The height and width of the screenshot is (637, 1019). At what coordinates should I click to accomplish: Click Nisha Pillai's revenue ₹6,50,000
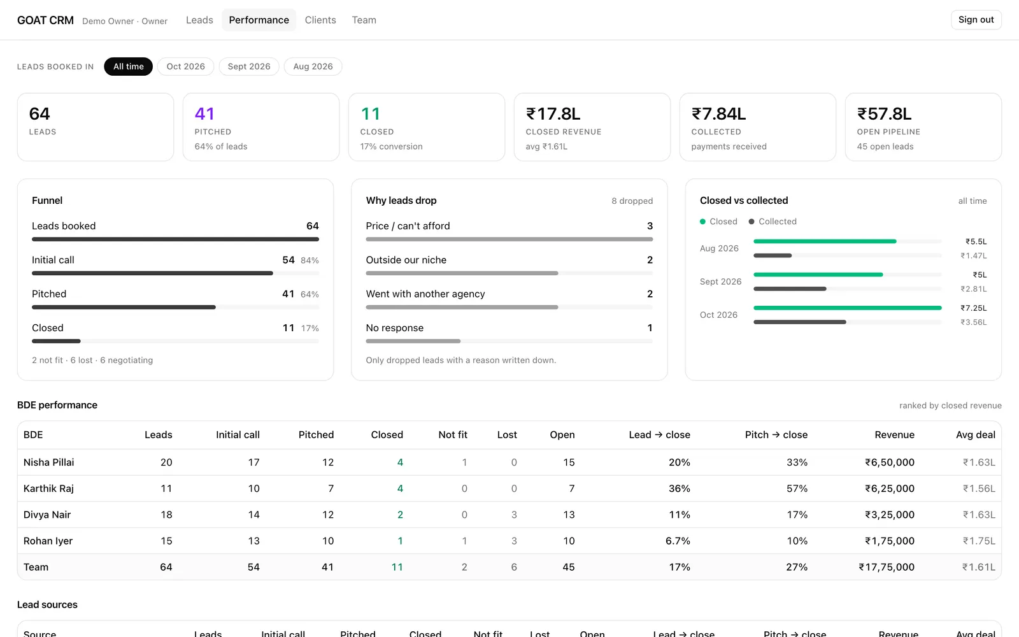pyautogui.click(x=889, y=462)
